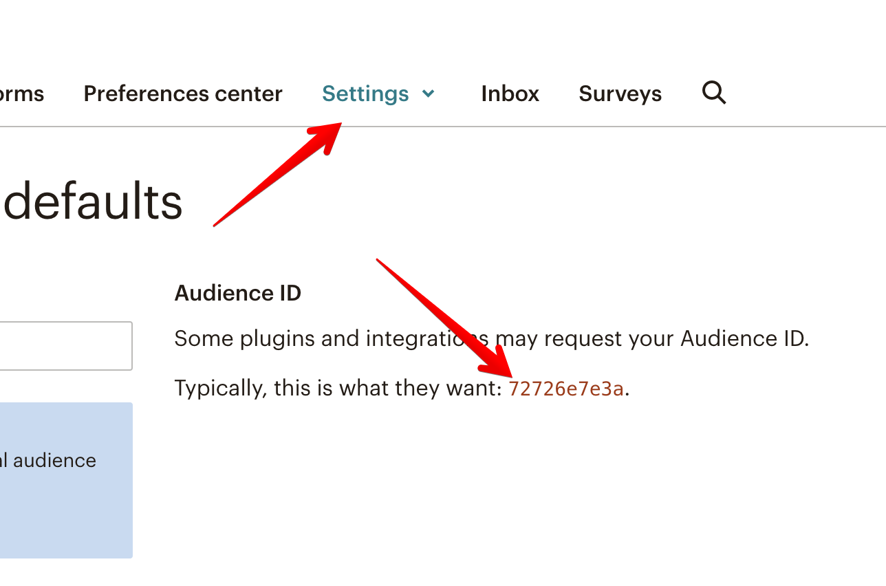Click the 'al audience' text in blue box
The image size is (886, 586).
pos(48,460)
